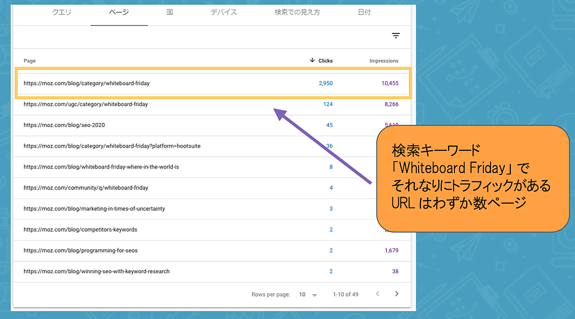Sort by Impressions column header
The height and width of the screenshot is (319, 575).
coord(383,61)
